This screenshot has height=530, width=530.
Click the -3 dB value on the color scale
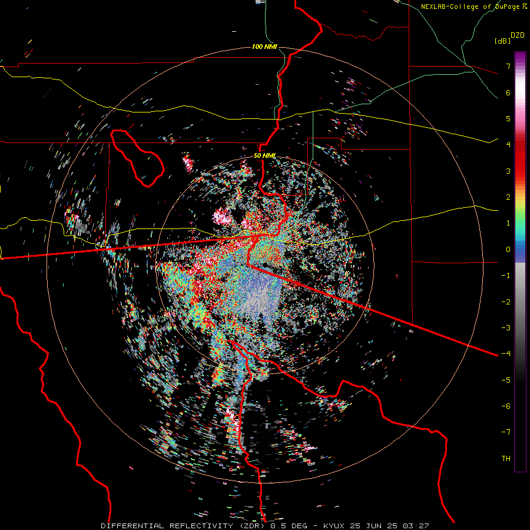506,327
